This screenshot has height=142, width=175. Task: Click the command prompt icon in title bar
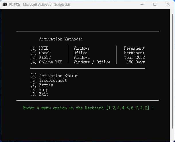(x=5, y=4)
